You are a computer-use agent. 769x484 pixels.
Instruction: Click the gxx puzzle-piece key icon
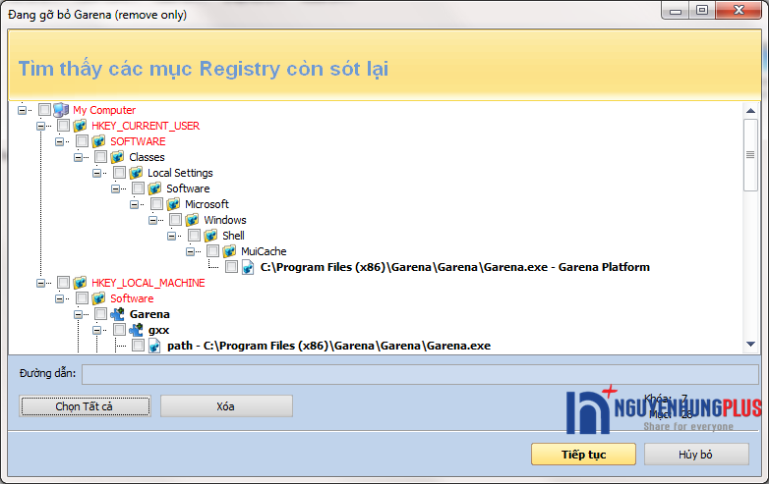(x=136, y=330)
